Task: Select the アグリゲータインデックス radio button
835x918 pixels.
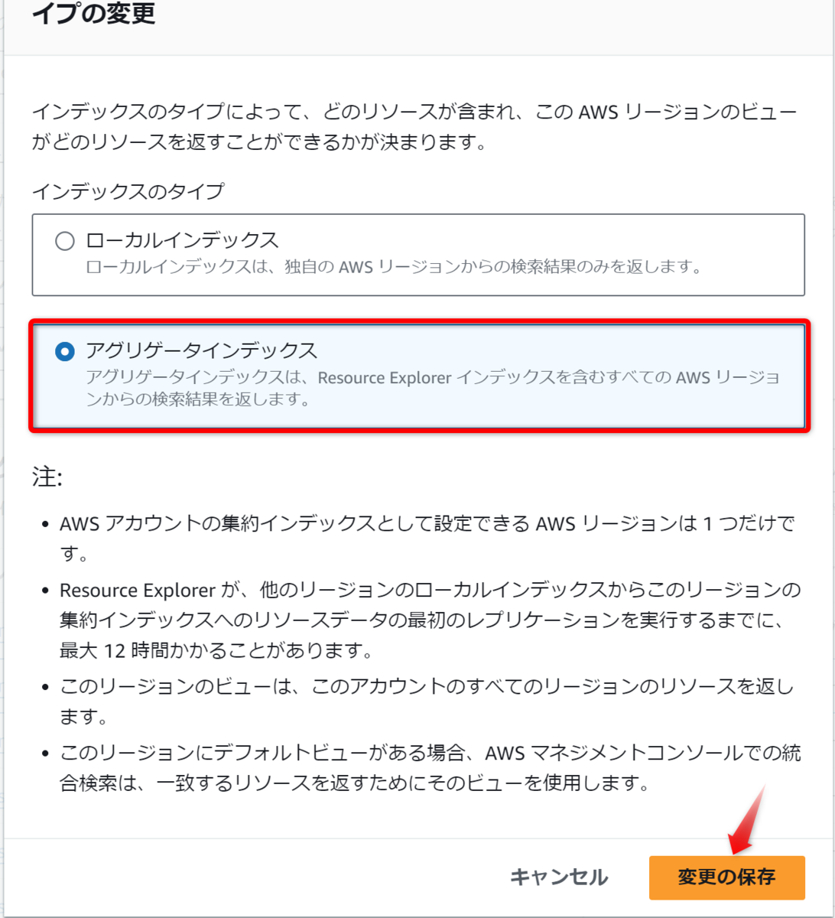Action: coord(65,351)
